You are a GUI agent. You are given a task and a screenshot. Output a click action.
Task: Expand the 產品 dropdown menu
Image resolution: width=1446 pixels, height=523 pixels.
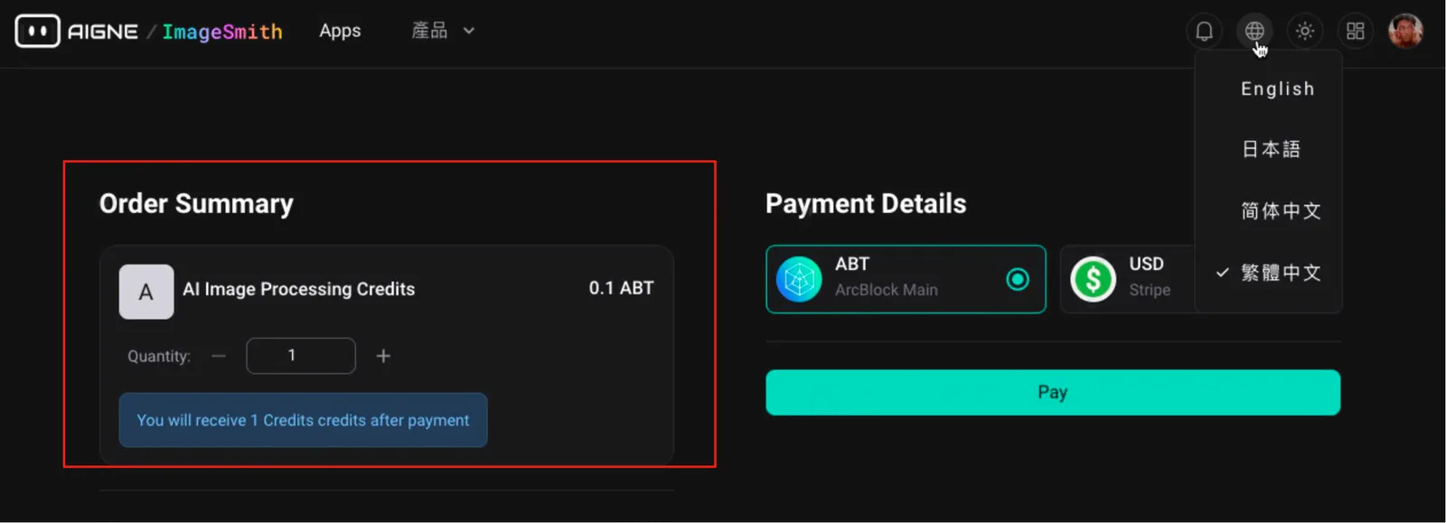tap(443, 31)
